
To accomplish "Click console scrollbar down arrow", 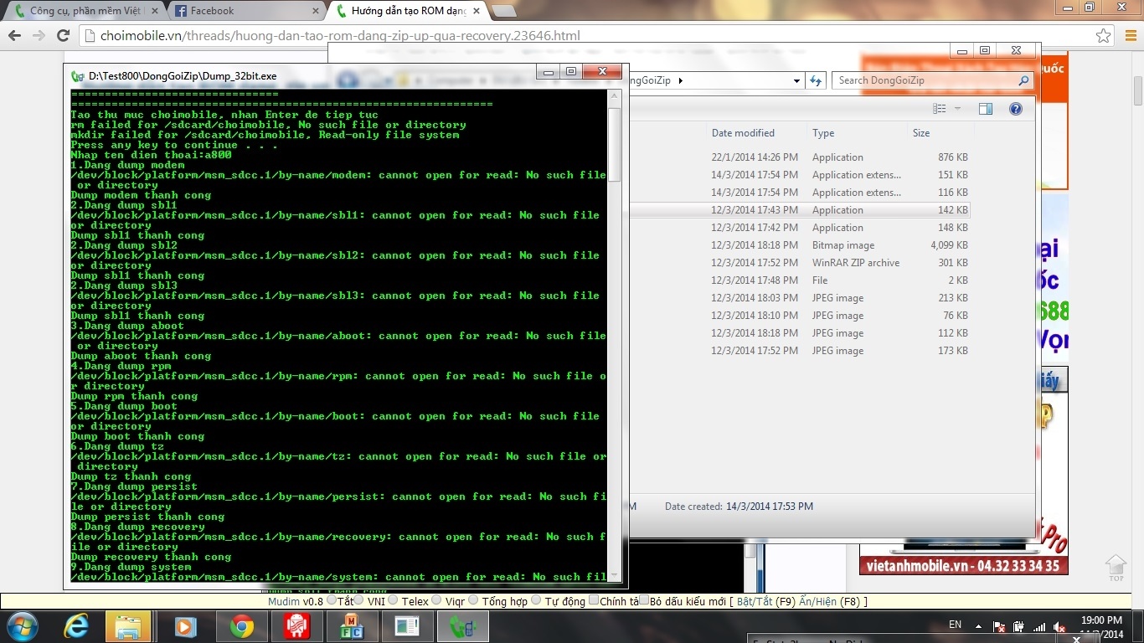I will tap(615, 575).
